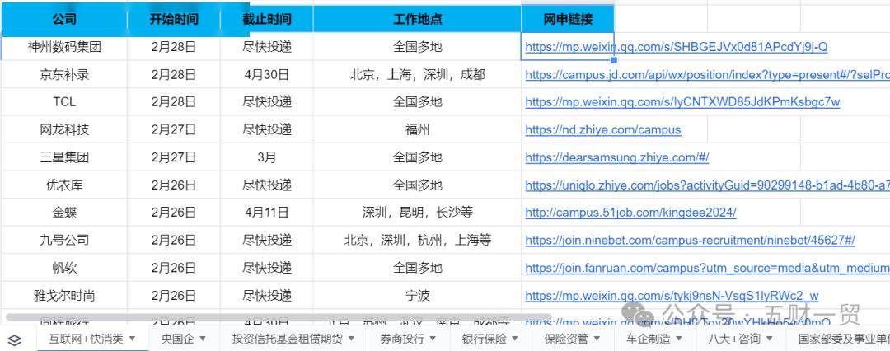Select the 网龙科技 company cell
The width and height of the screenshot is (890, 351).
(x=64, y=129)
